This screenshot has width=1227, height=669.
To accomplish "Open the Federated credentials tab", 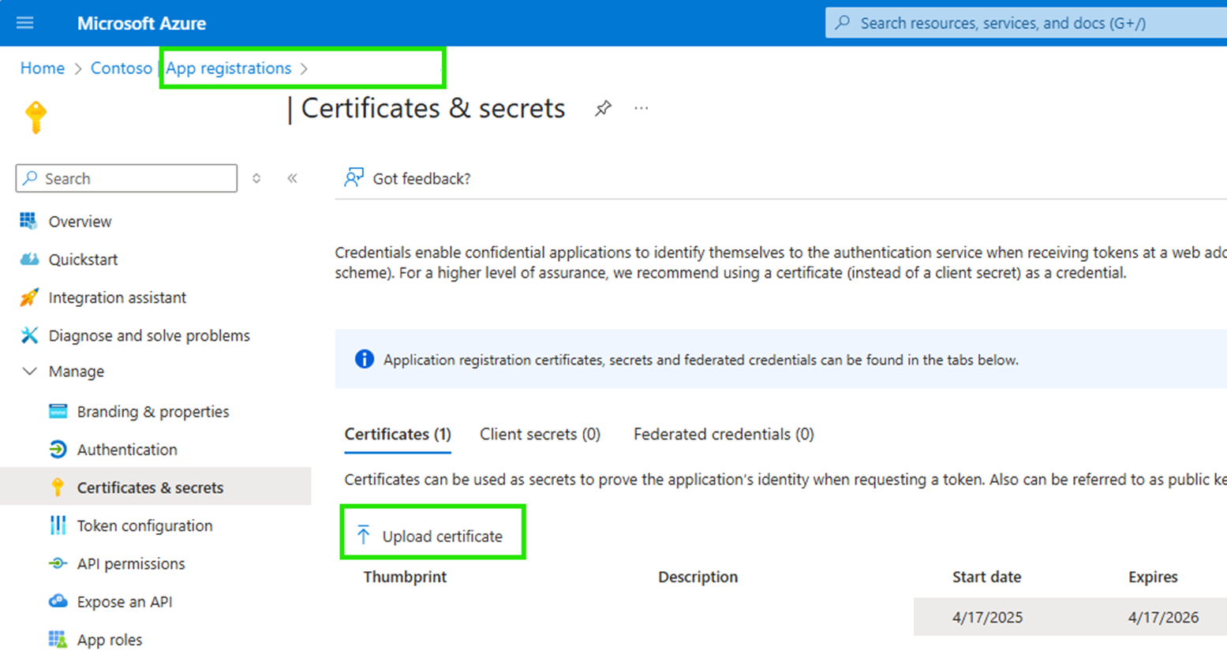I will [722, 434].
